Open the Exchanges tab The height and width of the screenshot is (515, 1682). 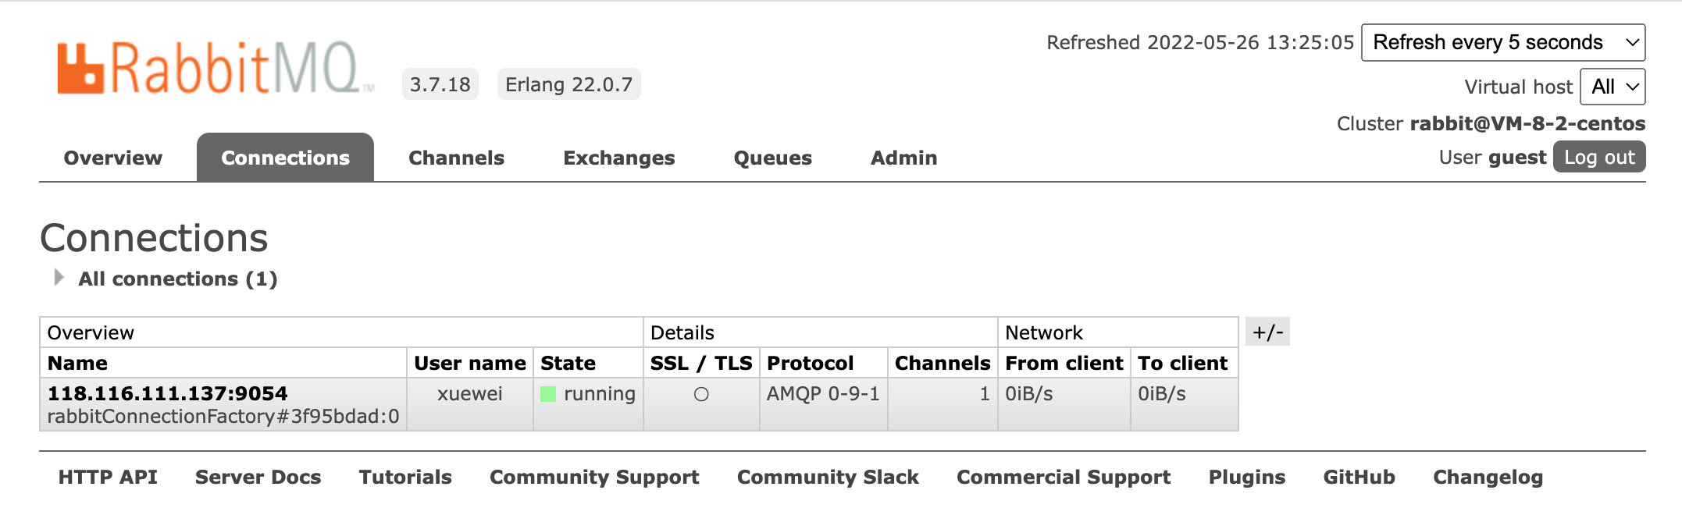point(618,158)
